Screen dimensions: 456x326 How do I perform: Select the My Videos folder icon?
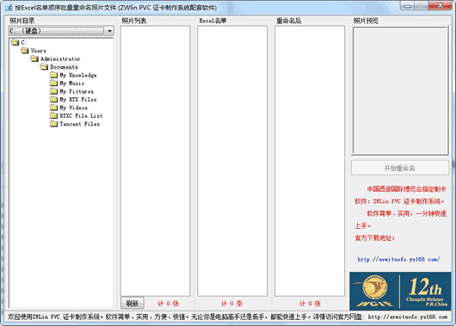(54, 108)
